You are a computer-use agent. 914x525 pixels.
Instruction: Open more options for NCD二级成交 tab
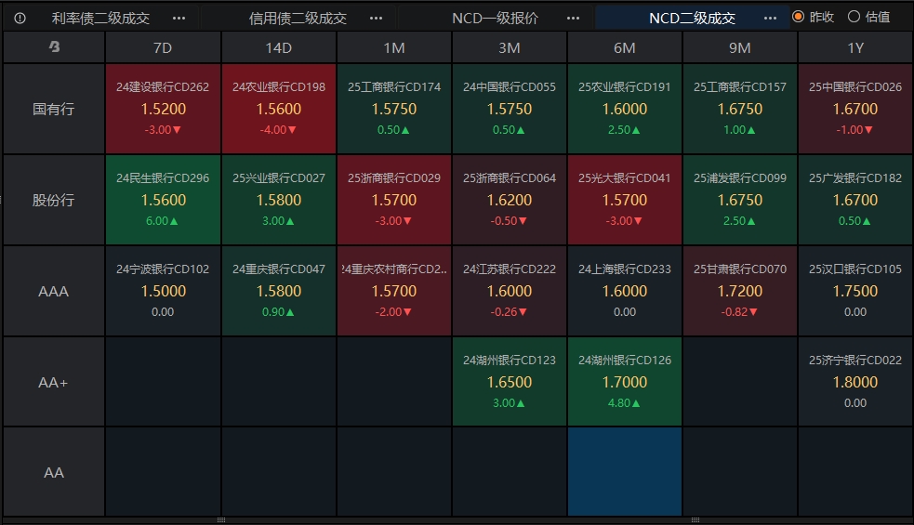[x=770, y=18]
